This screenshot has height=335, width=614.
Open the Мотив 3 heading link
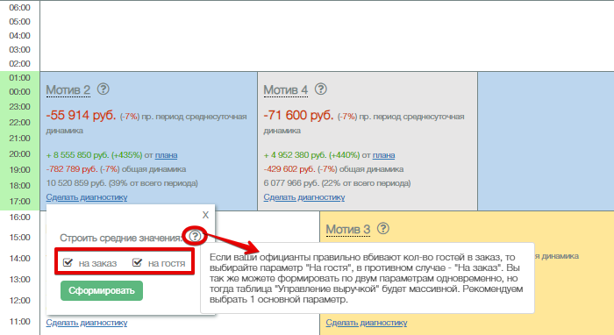[347, 229]
